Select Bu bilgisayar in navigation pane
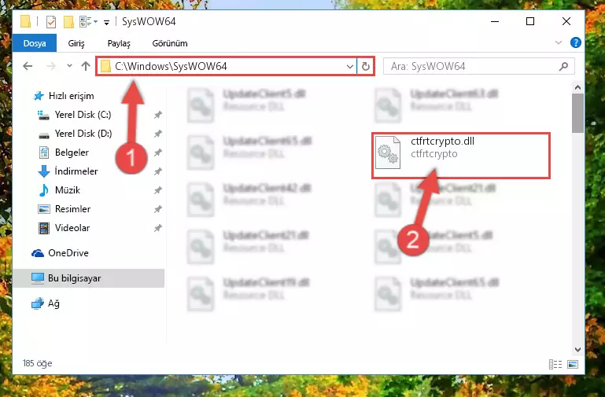Viewport: 605px width, 397px height. tap(88, 278)
